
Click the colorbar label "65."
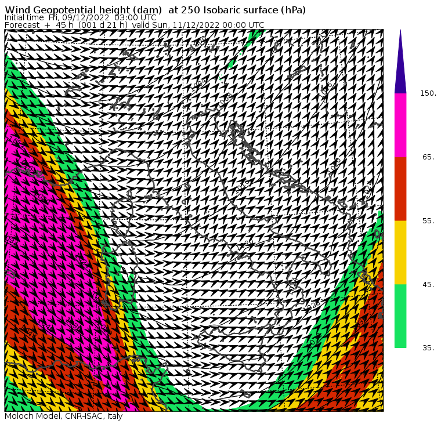click(428, 157)
